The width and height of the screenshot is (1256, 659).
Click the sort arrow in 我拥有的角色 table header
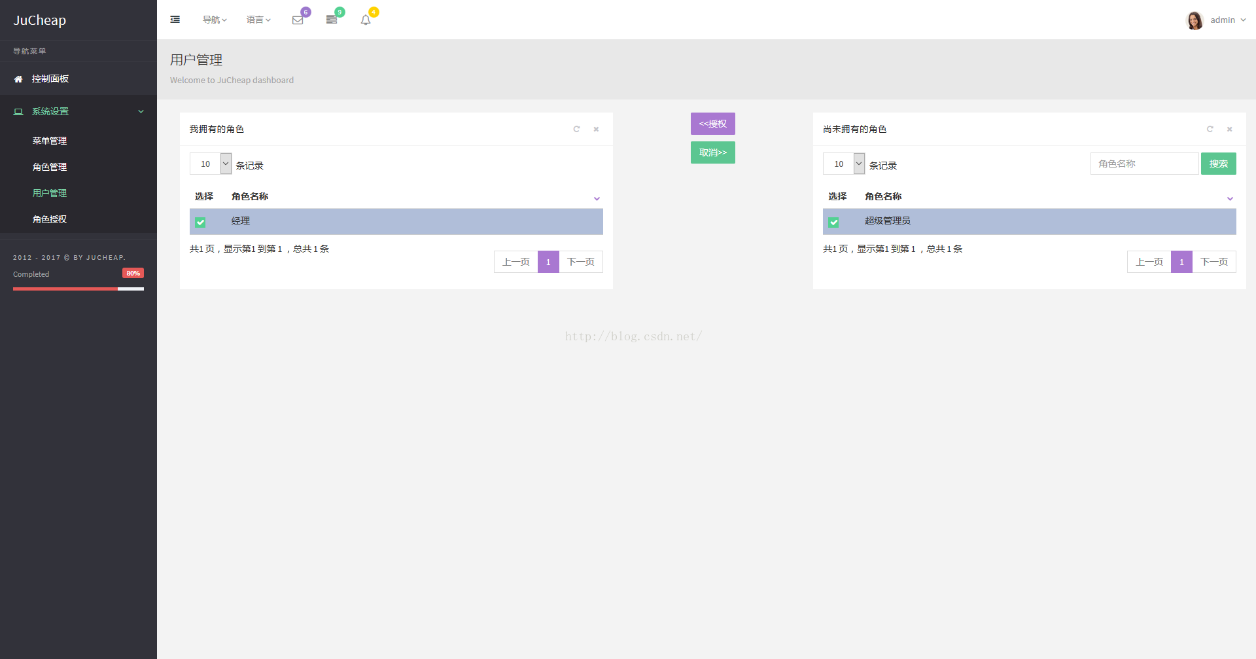point(597,198)
